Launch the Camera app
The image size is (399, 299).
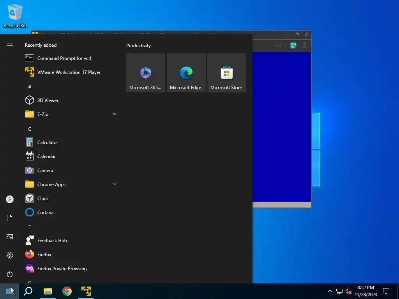tap(71, 171)
